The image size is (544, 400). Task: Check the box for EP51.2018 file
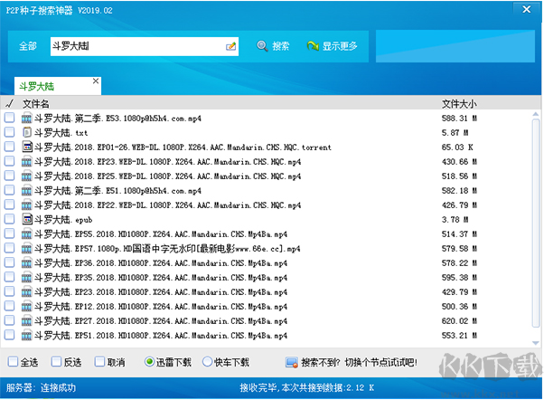[x=9, y=335]
